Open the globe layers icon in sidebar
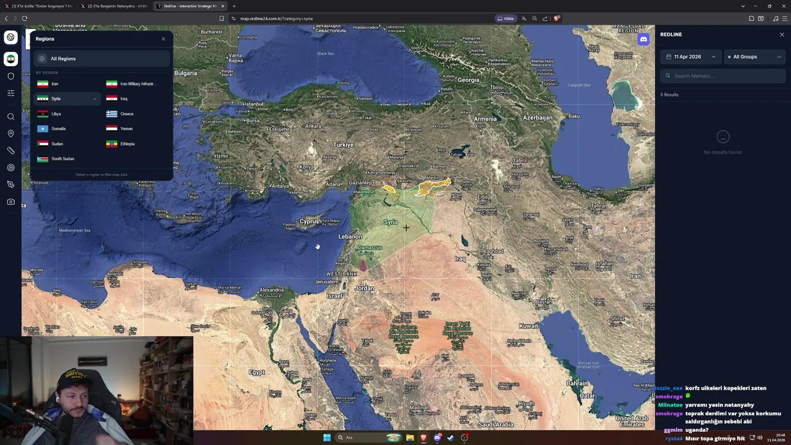This screenshot has height=445, width=791. tap(11, 37)
